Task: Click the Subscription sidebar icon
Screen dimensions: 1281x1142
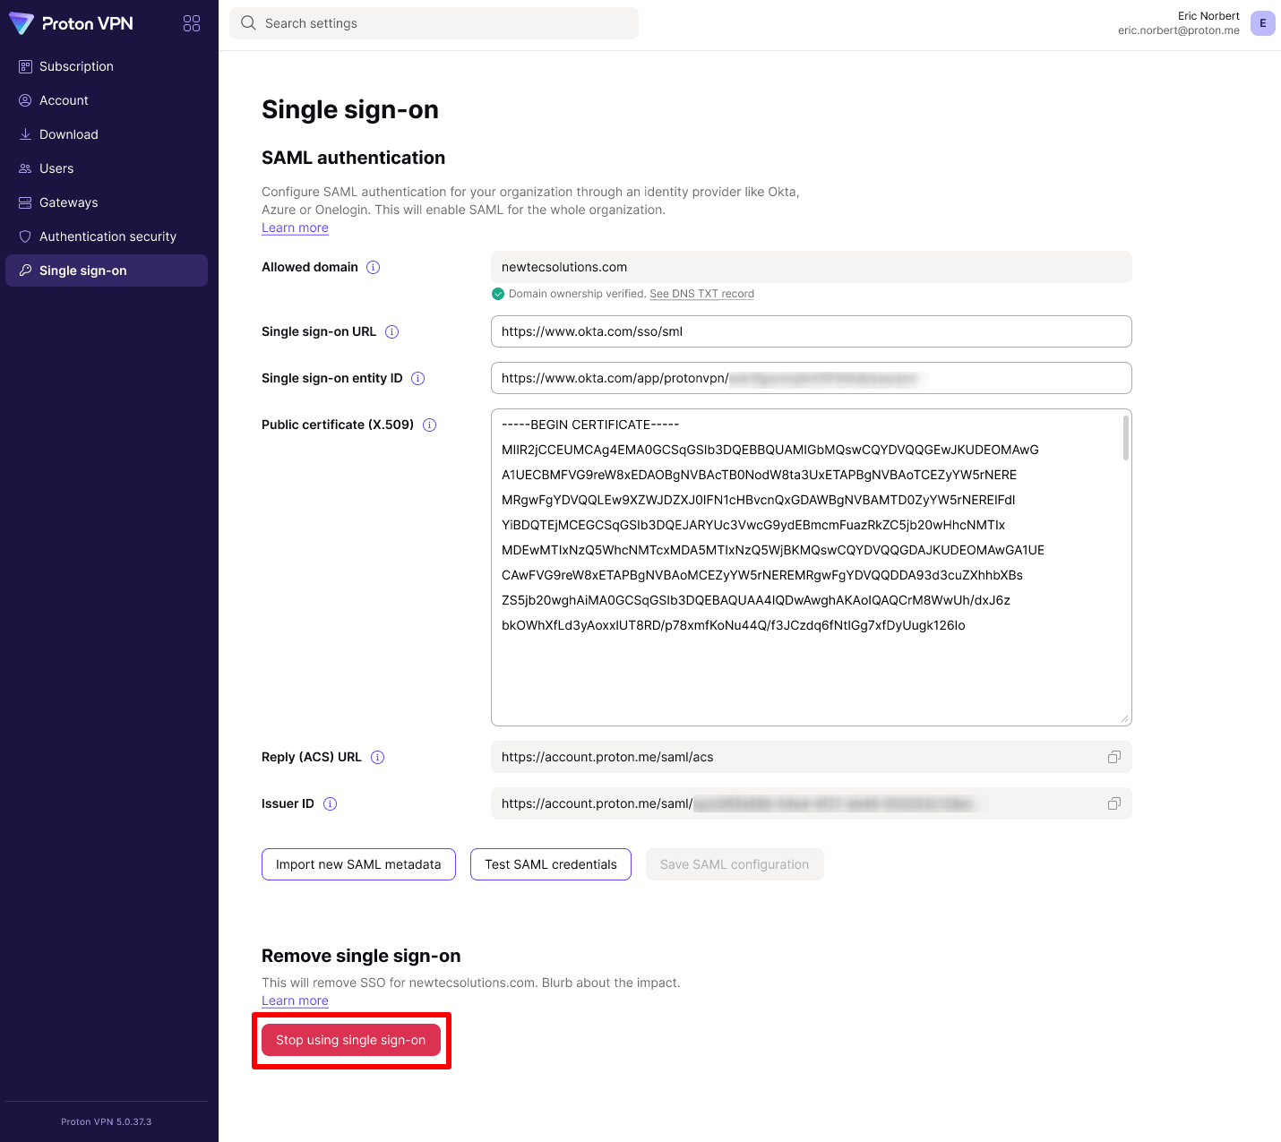Action: pyautogui.click(x=25, y=66)
